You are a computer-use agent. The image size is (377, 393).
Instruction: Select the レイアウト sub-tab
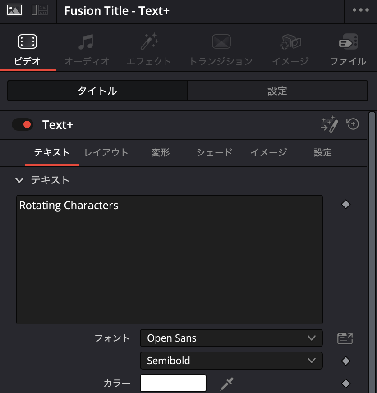point(106,152)
